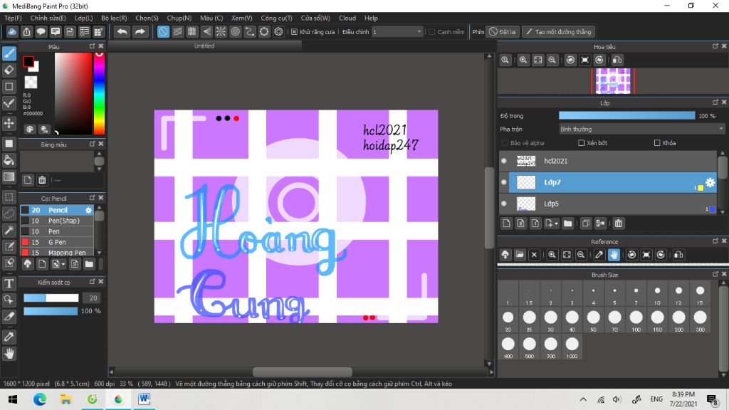
Task: Adjust the Độ trong opacity slider
Action: (626, 116)
